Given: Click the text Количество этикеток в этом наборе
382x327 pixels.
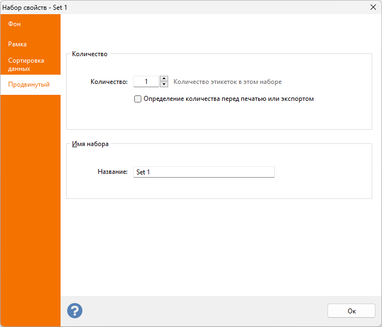Looking at the screenshot, I should [x=228, y=82].
